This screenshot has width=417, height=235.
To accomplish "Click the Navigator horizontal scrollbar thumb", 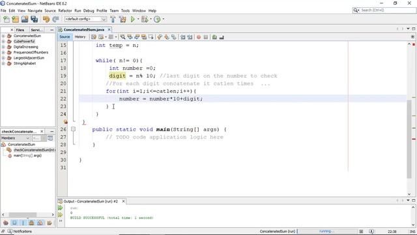I will pyautogui.click(x=23, y=215).
